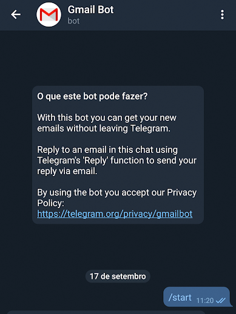Open the three-dot options menu
Viewport: 236px width, 314px height.
coord(222,15)
